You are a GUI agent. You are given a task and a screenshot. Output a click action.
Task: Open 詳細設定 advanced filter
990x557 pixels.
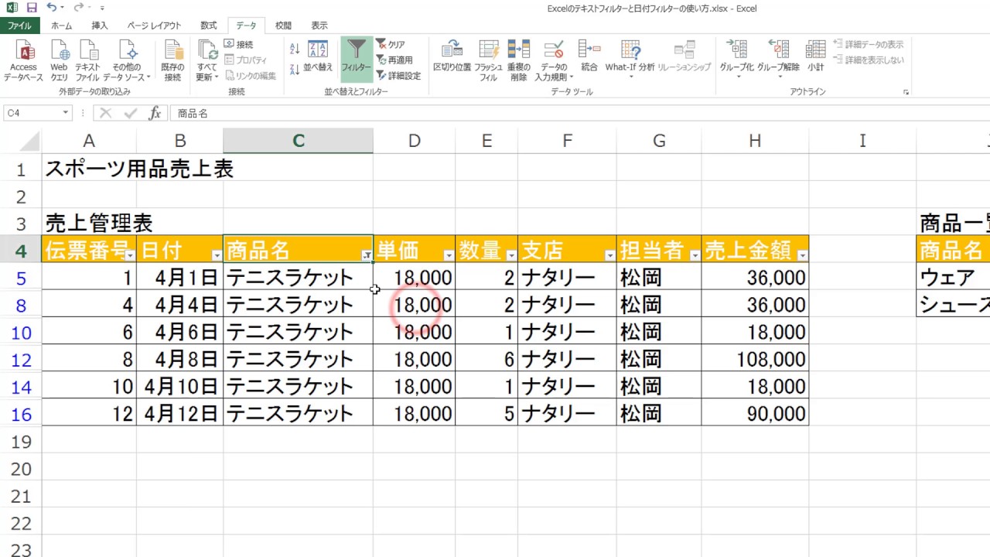pyautogui.click(x=398, y=76)
